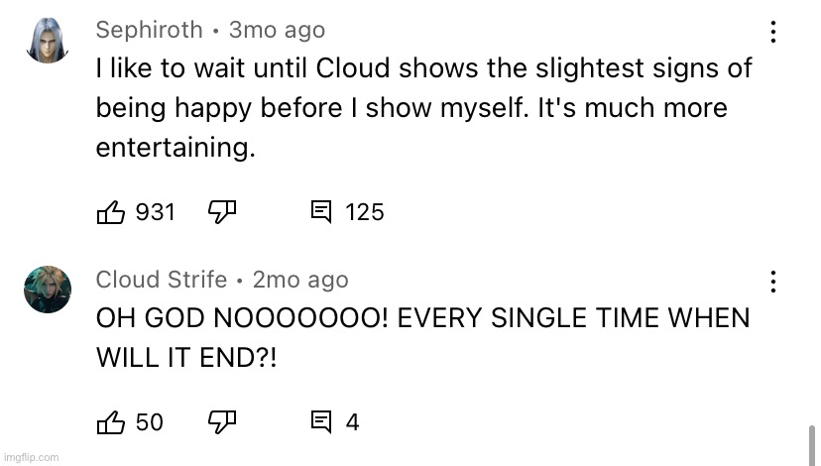Like Cloud Strife's comment with thumbs up
Image resolution: width=821 pixels, height=466 pixels.
click(x=111, y=422)
